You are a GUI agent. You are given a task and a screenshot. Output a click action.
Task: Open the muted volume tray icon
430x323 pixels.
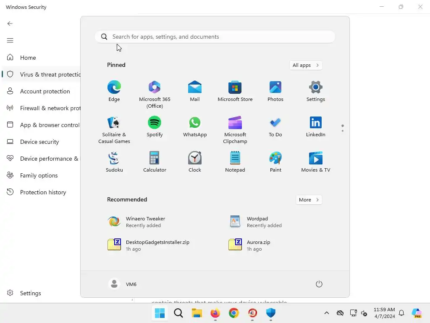click(364, 313)
